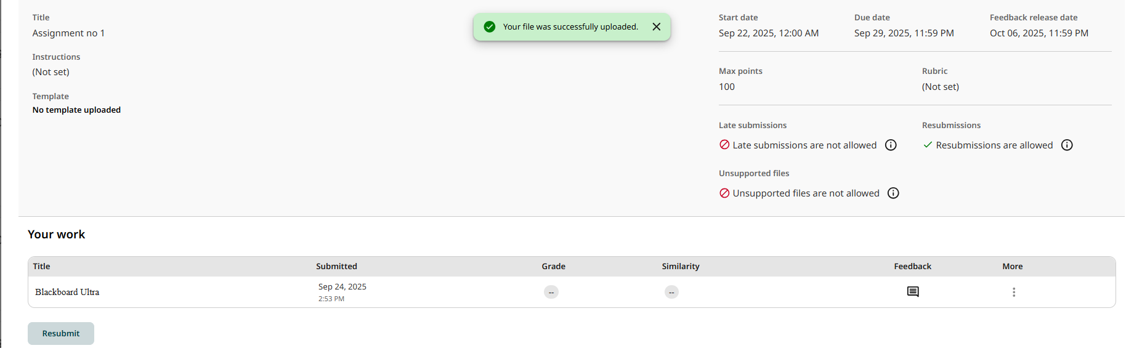Viewport: 1142px width, 348px height.
Task: Click the resubmissions allowed checkmark icon
Action: 928,145
